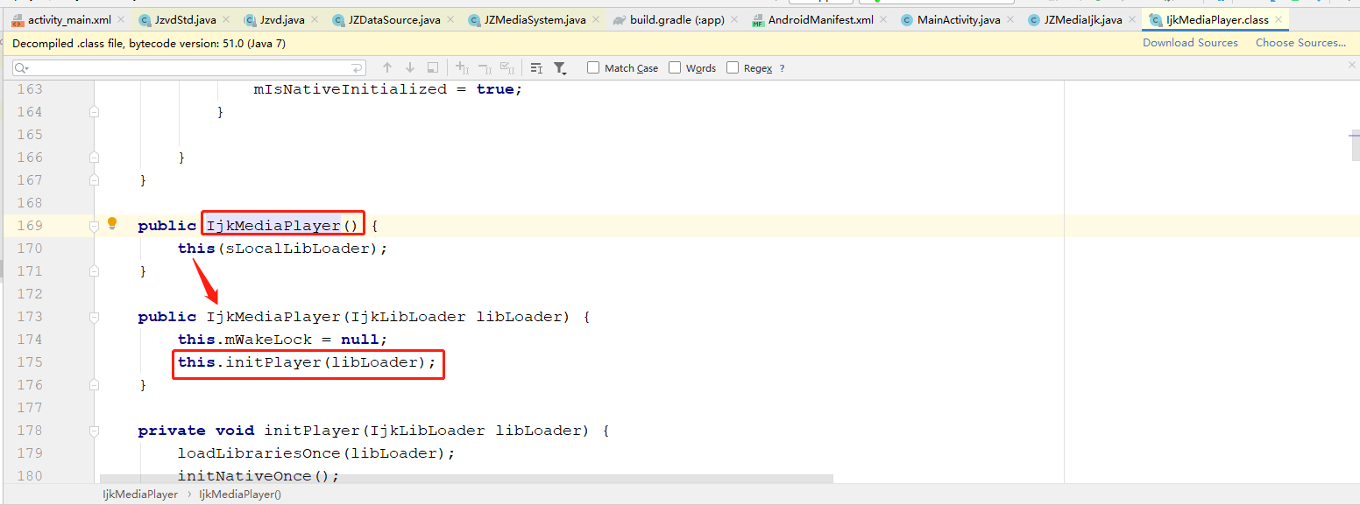Click the yellow lightbulb intention icon on line 169
Screen dimensions: 1360x505
pyautogui.click(x=112, y=223)
